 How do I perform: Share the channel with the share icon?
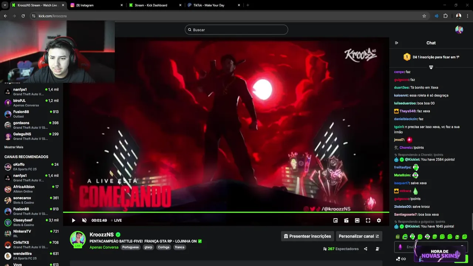[x=365, y=249]
